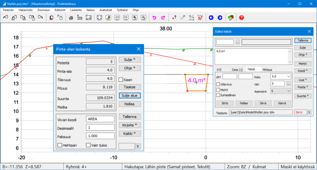Image resolution: width=317 pixels, height=170 pixels.
Task: Click the magenta undo arrow icon
Action: pos(154,17)
